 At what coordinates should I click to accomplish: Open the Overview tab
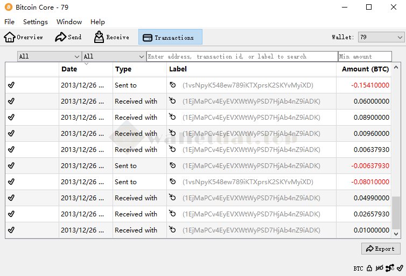pyautogui.click(x=24, y=37)
